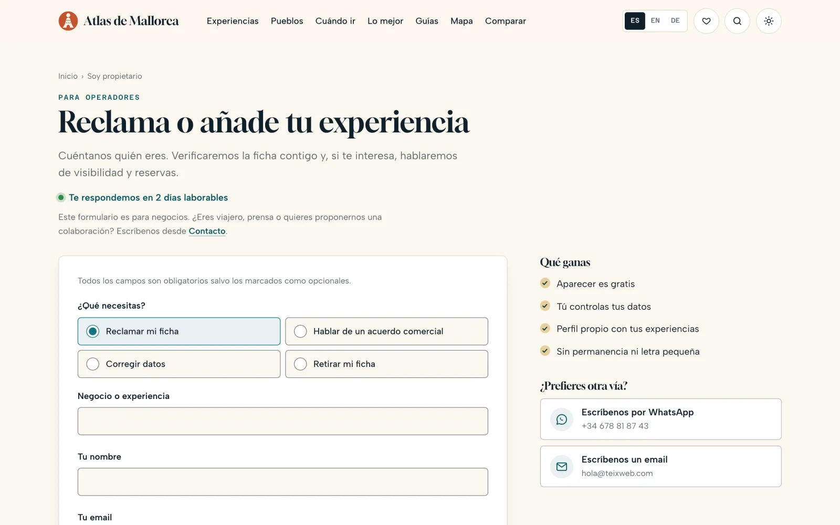Click the ¿Qué necesitas? label
This screenshot has height=525, width=840.
[x=111, y=306]
